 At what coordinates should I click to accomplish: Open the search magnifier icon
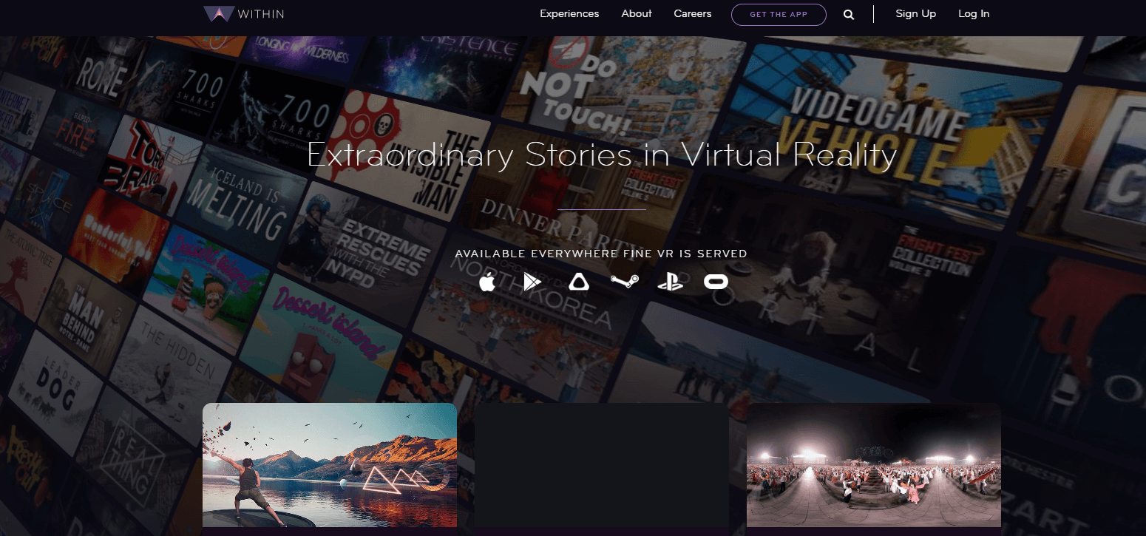(849, 14)
